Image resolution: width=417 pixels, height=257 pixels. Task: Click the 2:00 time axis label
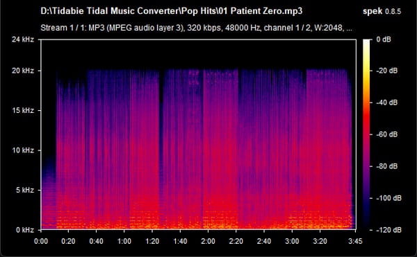click(208, 241)
